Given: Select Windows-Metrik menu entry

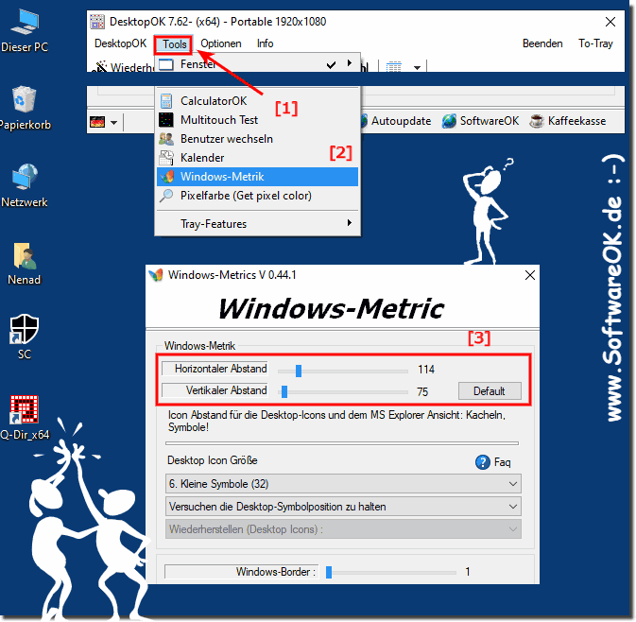Looking at the screenshot, I should [257, 177].
